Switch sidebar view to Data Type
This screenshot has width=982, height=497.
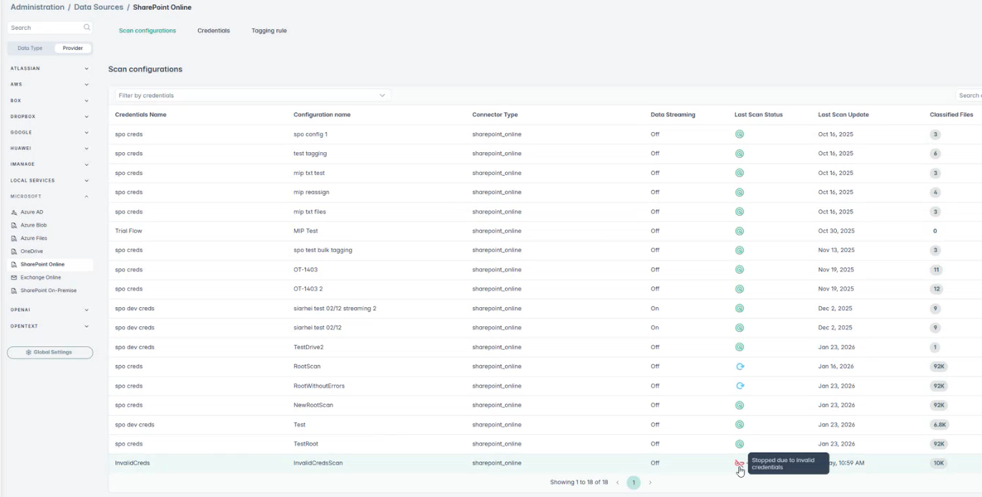point(30,49)
